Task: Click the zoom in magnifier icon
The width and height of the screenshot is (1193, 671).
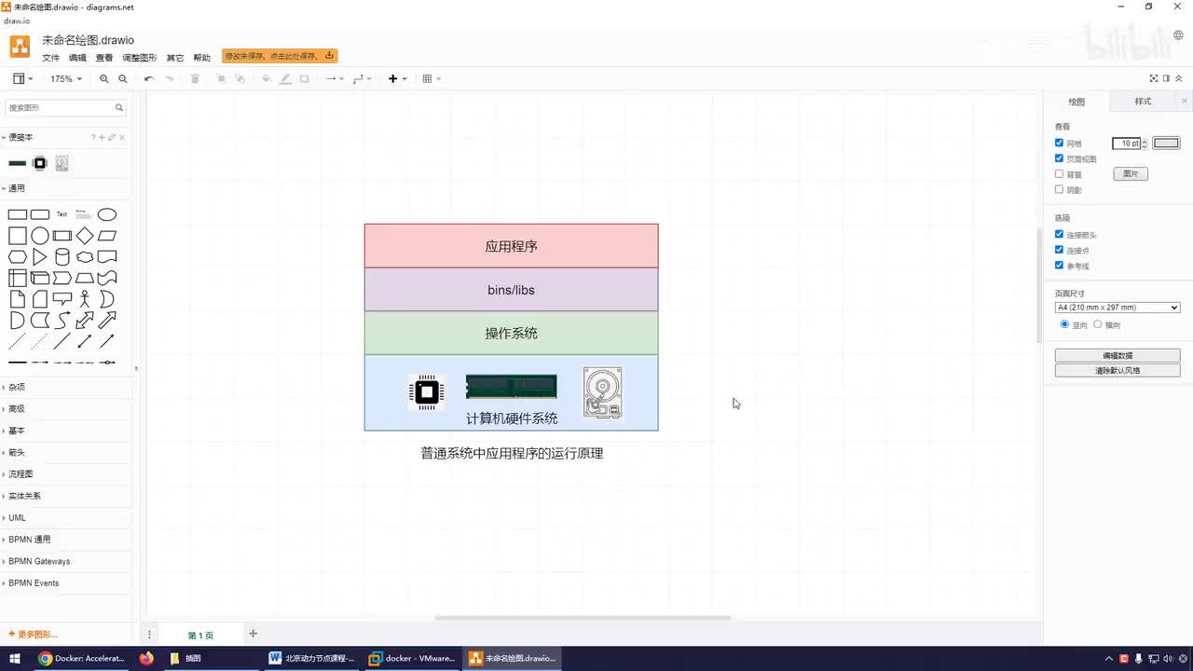Action: pos(104,79)
